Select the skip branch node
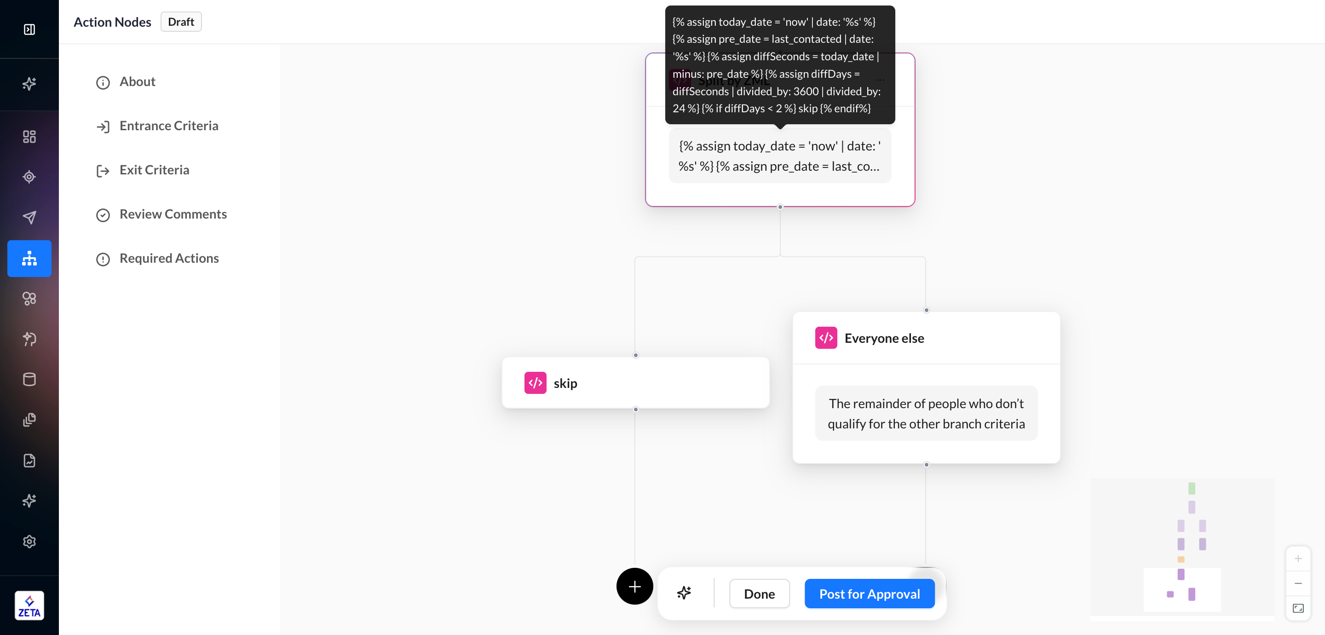Screen dimensions: 1325x635 click(635, 383)
